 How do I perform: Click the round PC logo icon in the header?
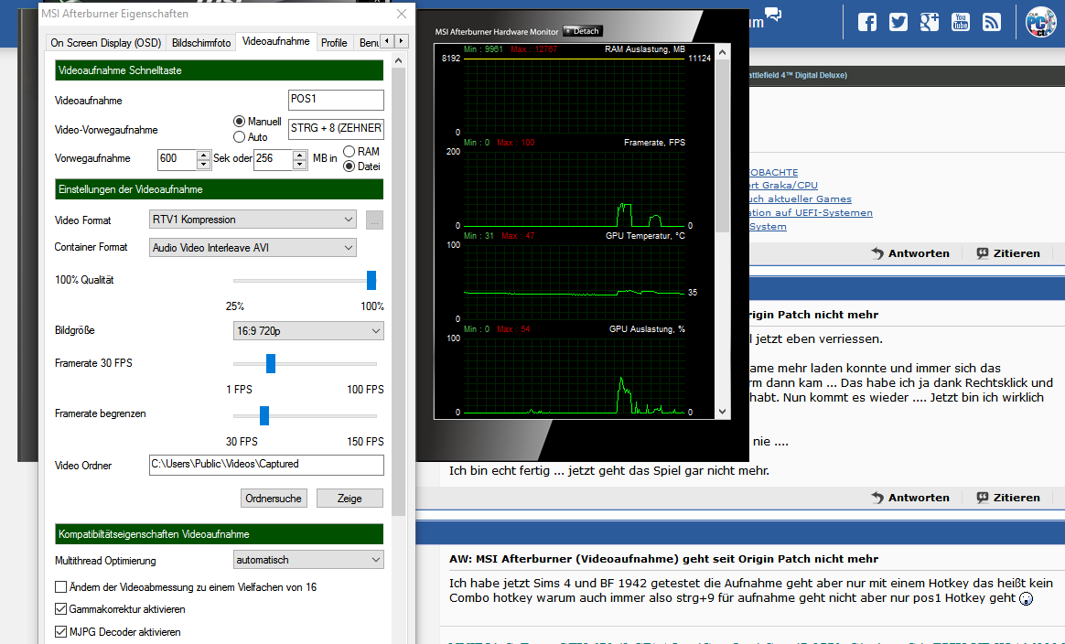[1040, 23]
